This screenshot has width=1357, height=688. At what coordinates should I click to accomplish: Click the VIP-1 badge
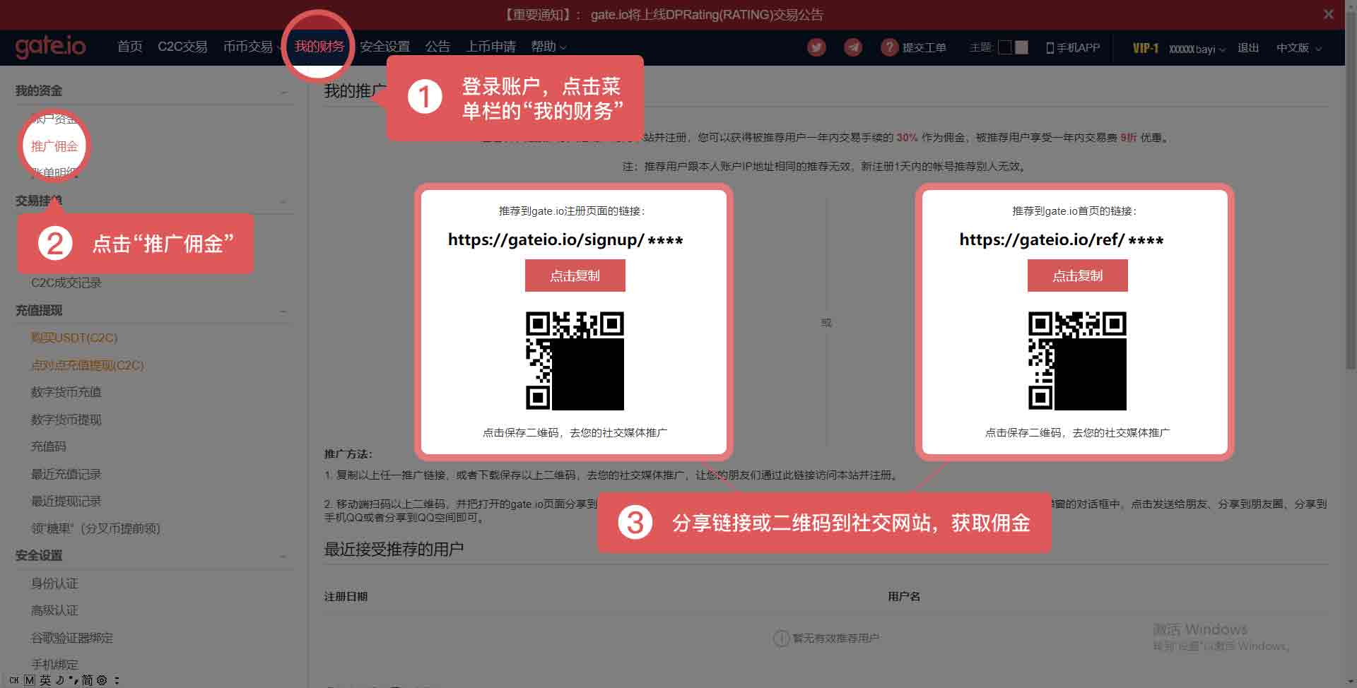(1145, 48)
